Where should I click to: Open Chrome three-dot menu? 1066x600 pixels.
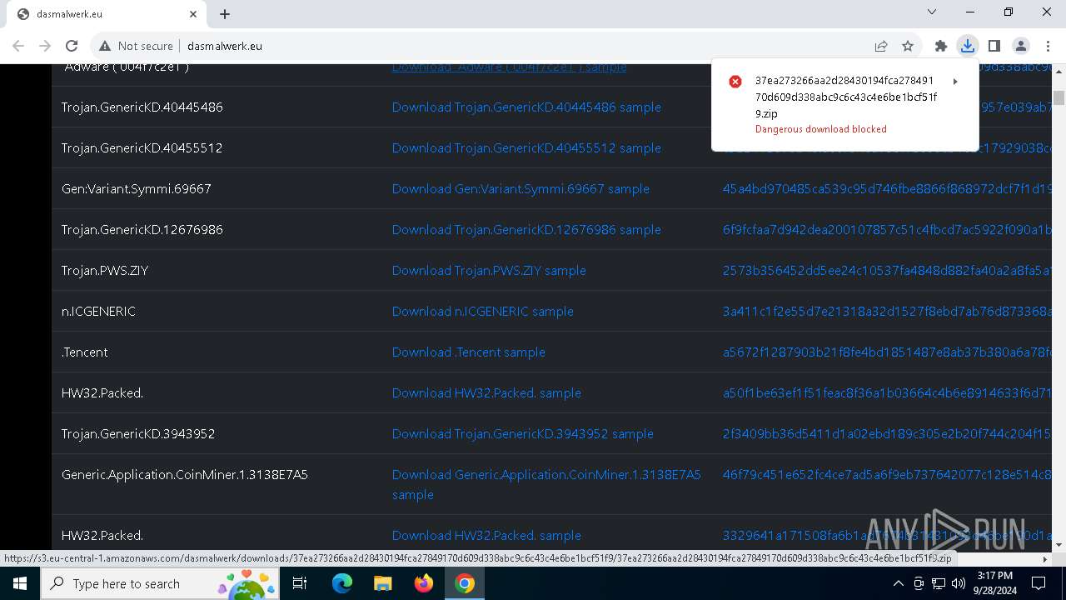coord(1048,46)
